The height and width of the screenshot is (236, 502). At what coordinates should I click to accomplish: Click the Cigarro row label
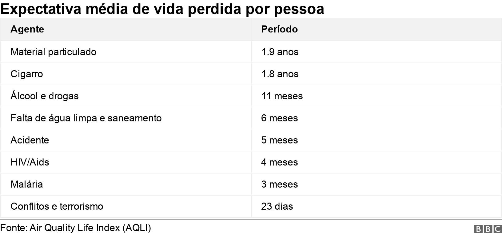[x=27, y=74]
